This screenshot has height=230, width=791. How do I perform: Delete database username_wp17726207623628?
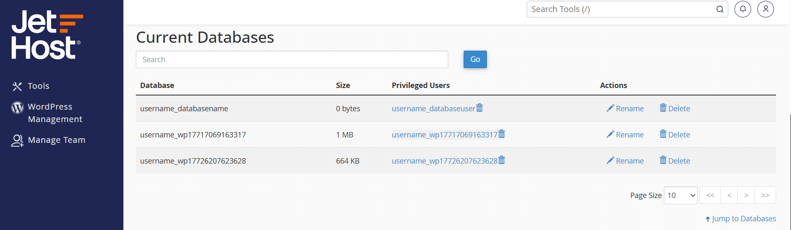point(675,161)
